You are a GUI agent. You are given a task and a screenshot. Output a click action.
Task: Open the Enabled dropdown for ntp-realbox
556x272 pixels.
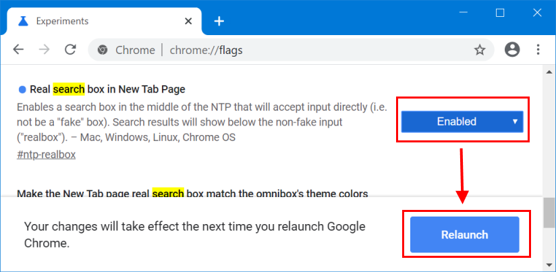462,121
